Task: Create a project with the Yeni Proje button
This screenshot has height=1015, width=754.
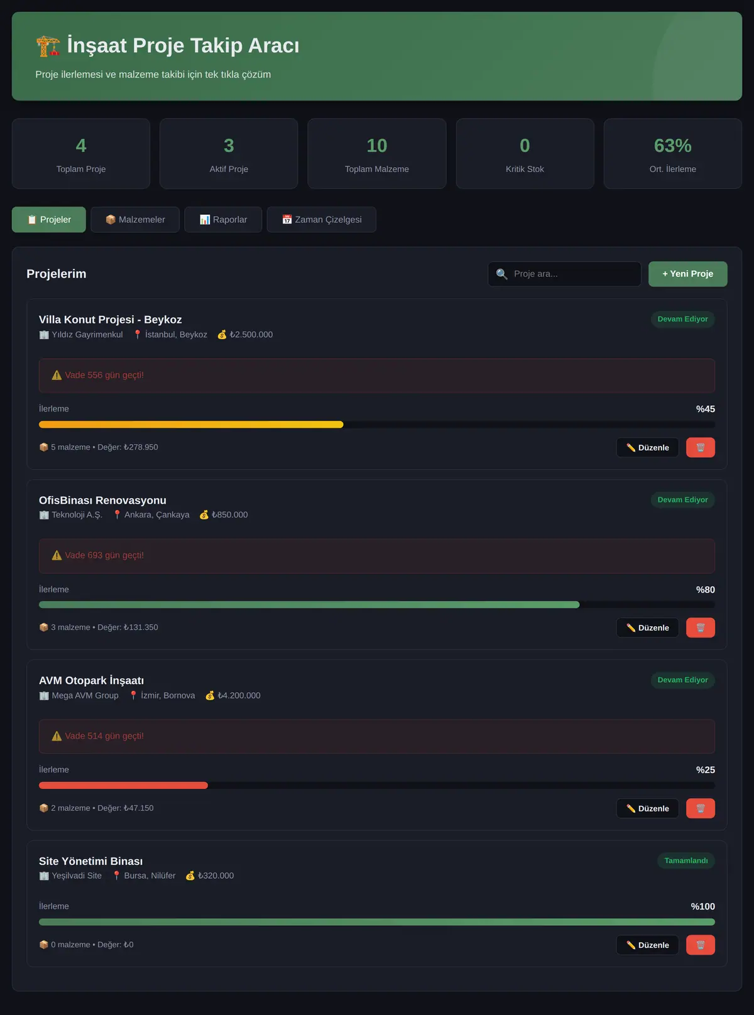Action: 688,274
